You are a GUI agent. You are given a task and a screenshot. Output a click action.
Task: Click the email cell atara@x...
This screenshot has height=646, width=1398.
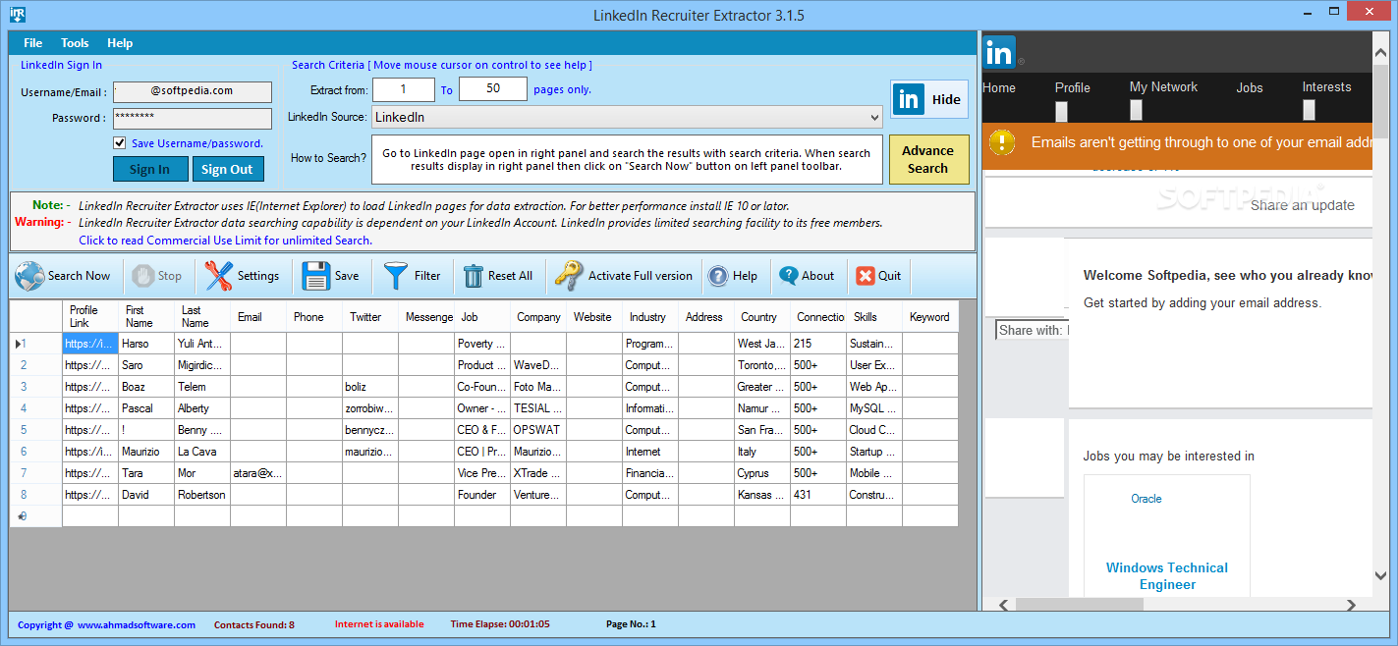[258, 473]
